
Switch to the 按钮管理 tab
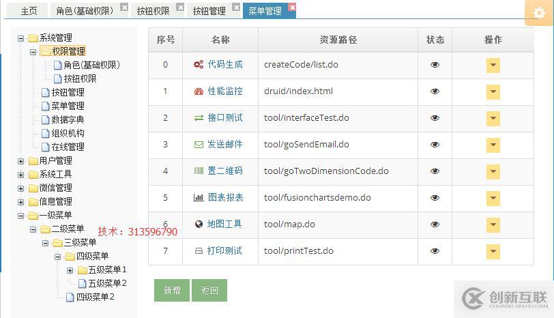[209, 11]
